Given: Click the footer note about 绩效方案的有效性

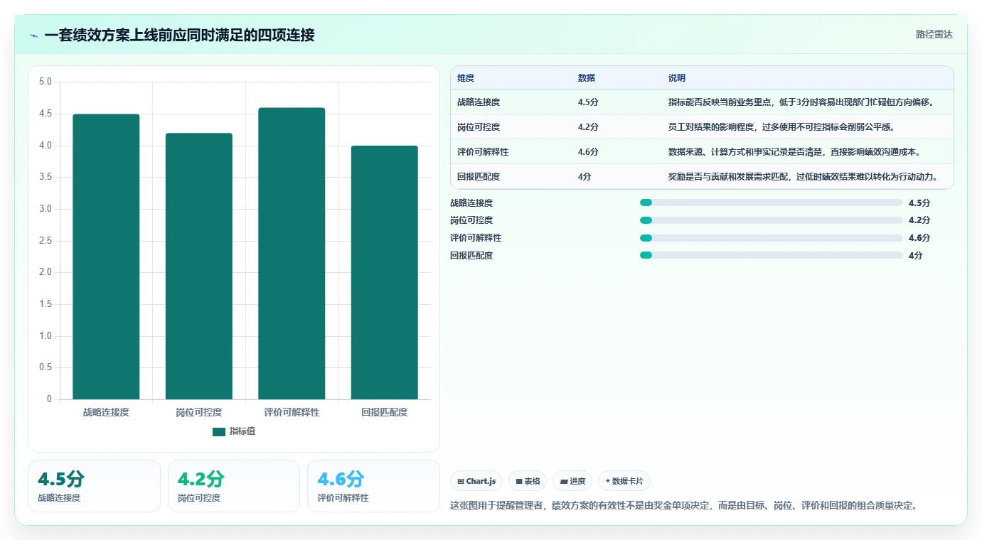Looking at the screenshot, I should coord(684,506).
